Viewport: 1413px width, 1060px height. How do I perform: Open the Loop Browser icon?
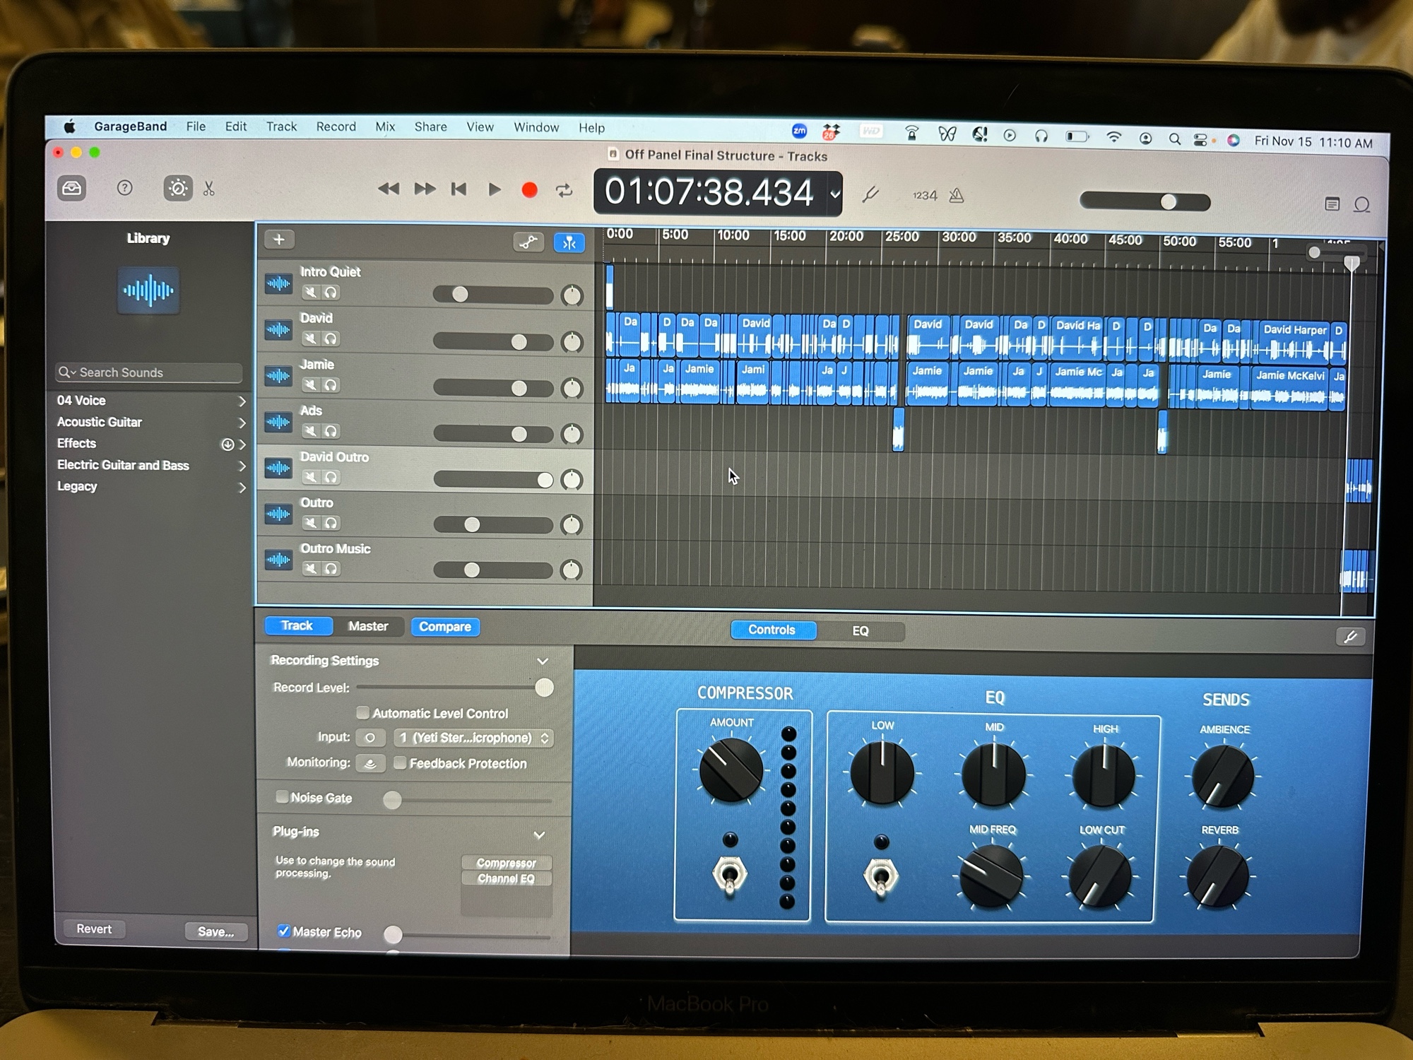(x=1362, y=205)
